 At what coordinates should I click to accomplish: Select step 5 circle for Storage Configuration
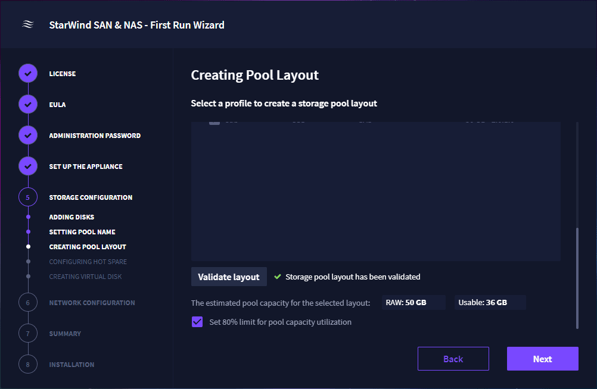click(28, 197)
